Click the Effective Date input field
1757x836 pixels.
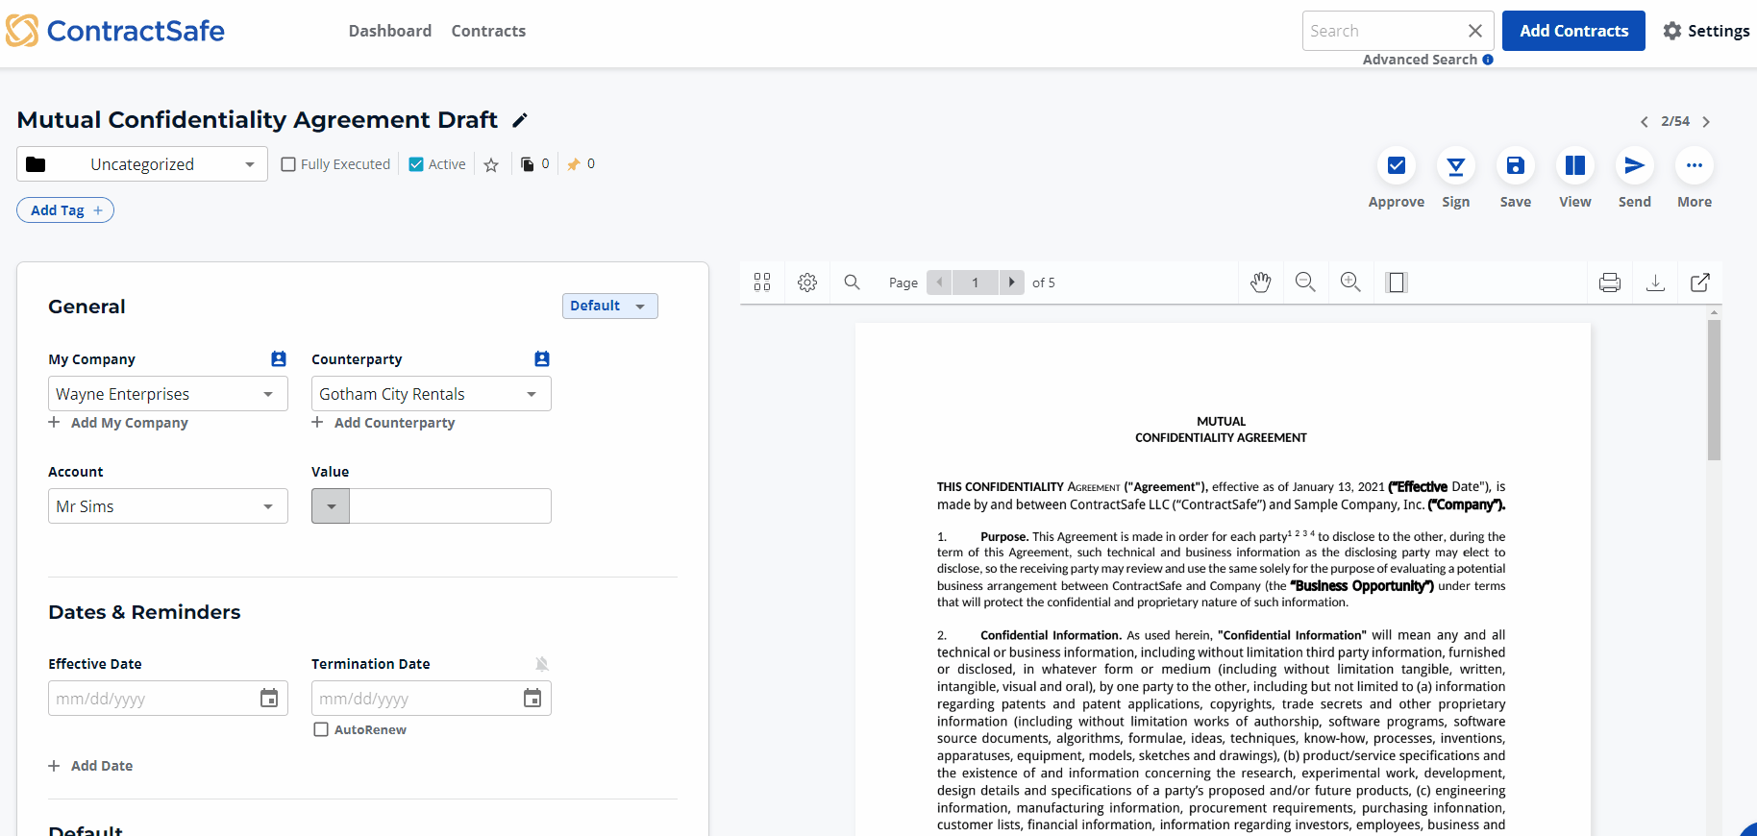pos(152,699)
